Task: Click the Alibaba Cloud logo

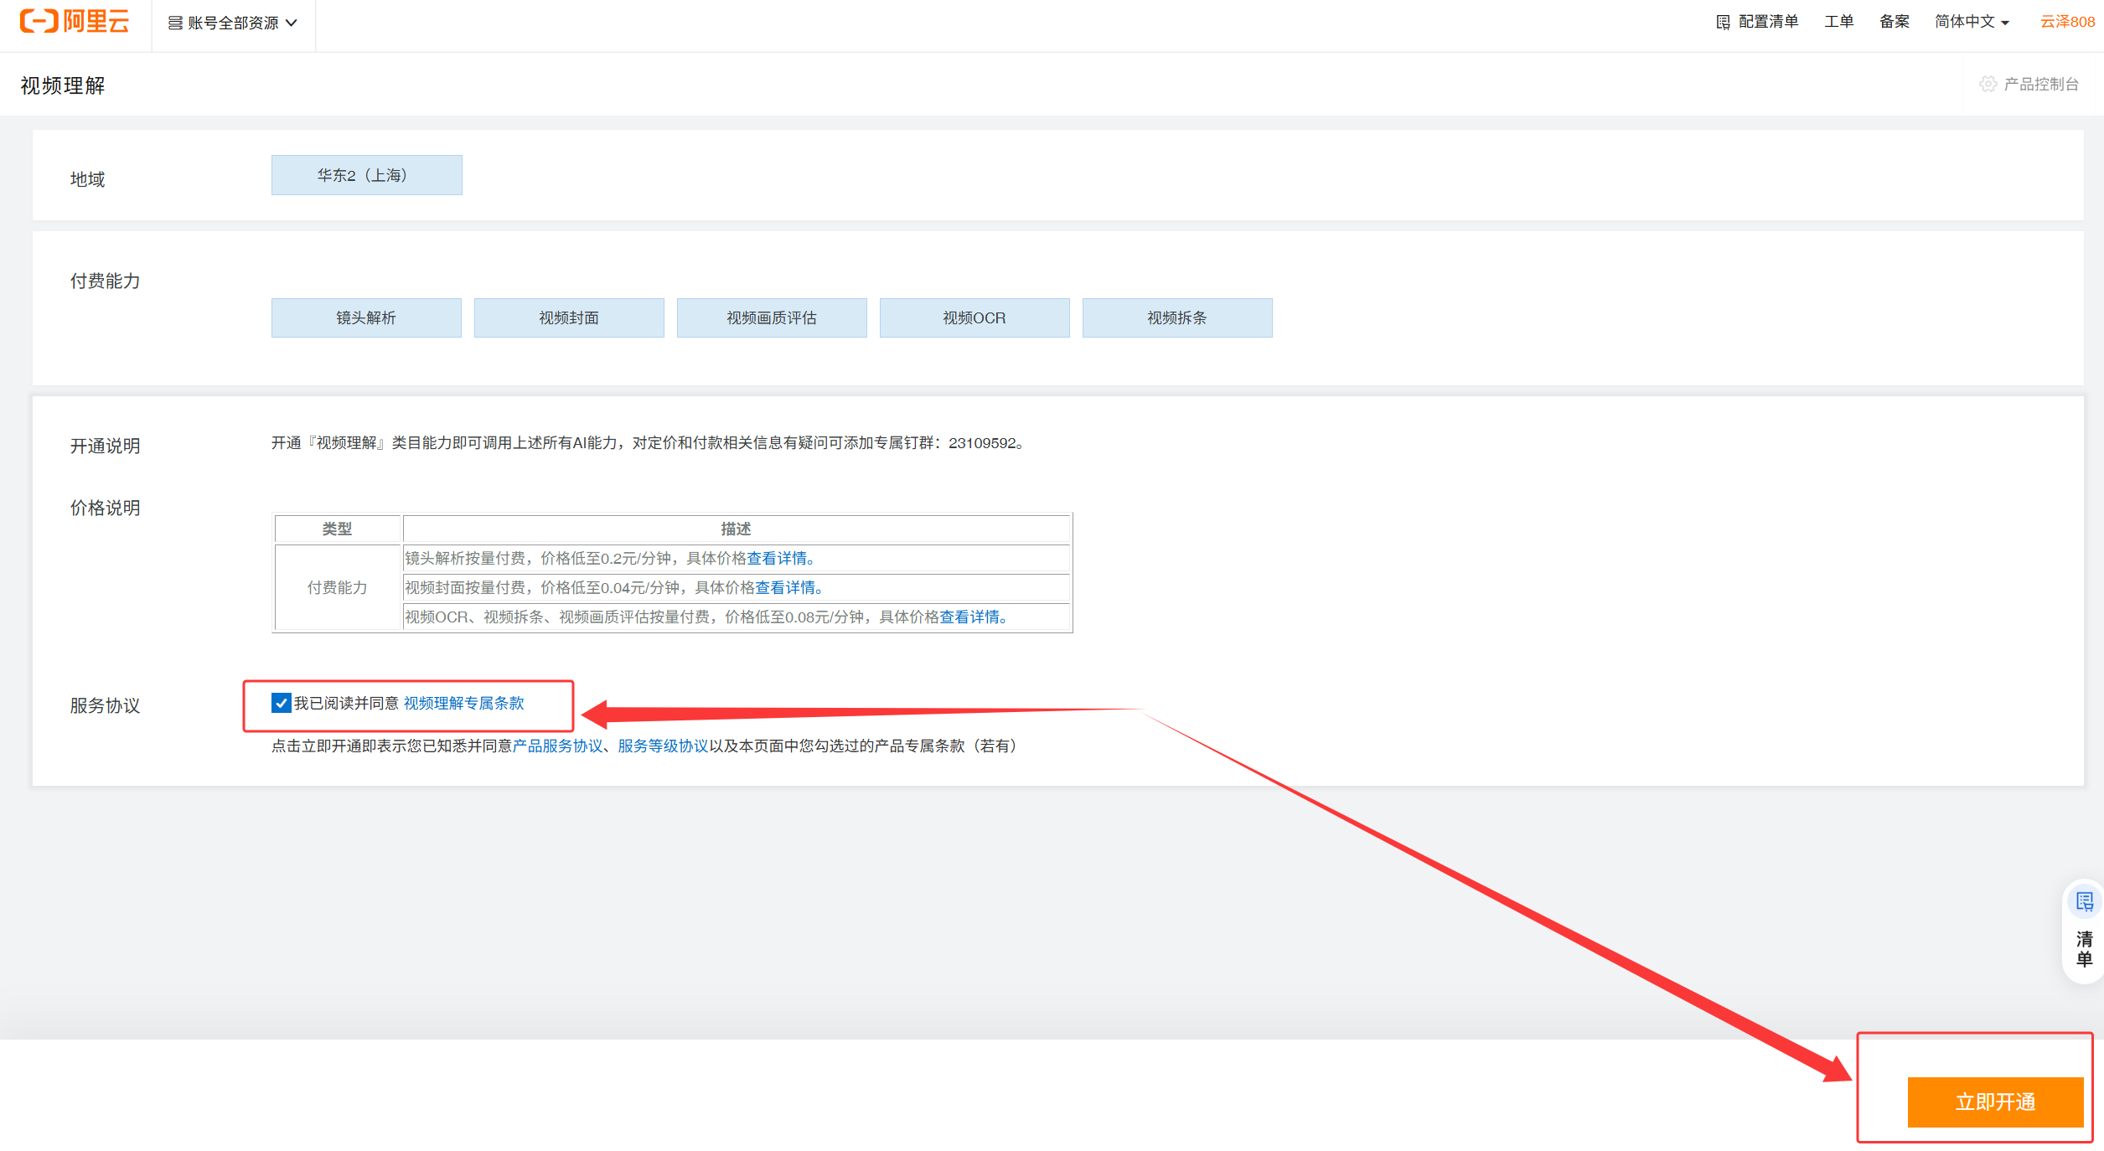Action: click(x=75, y=22)
